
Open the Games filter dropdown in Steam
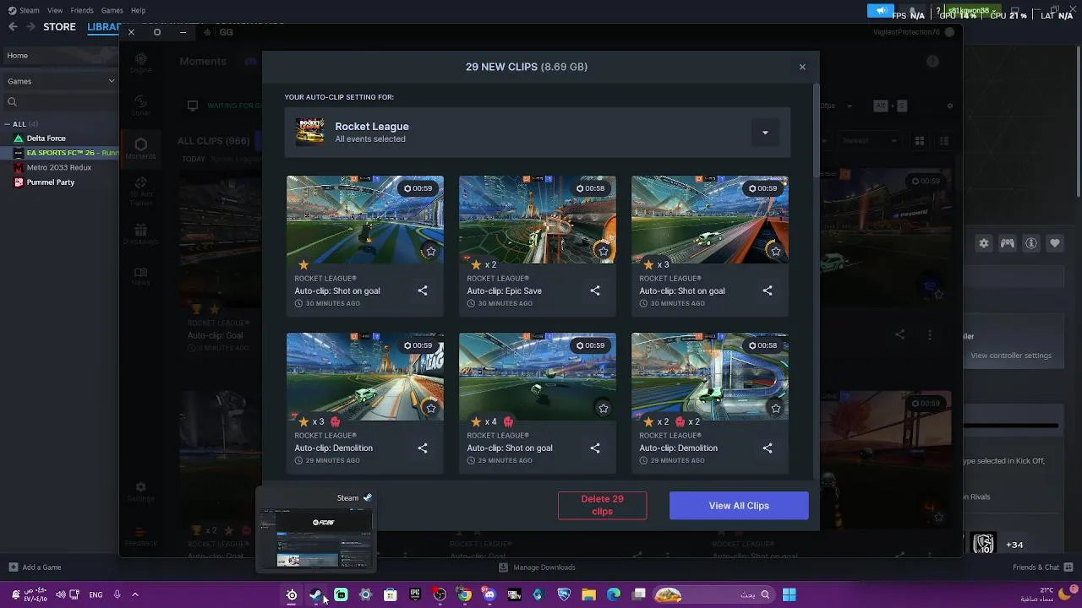pyautogui.click(x=111, y=81)
